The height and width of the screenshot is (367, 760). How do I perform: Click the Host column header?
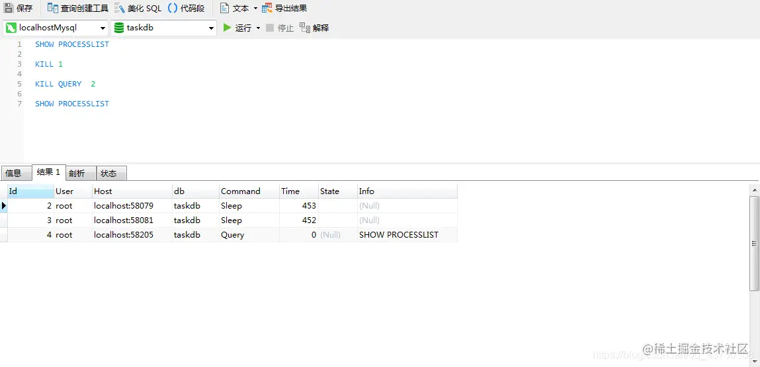point(132,191)
